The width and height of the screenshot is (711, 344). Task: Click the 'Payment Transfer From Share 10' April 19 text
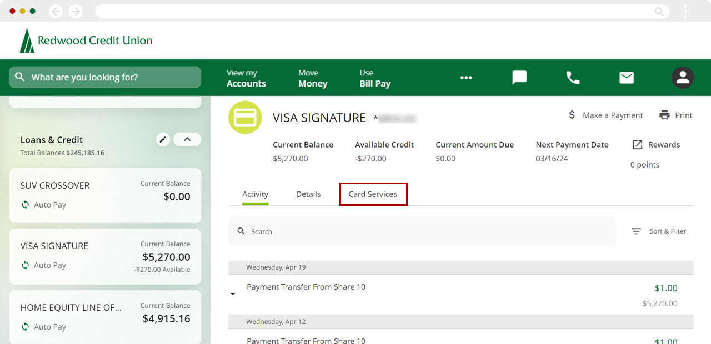click(x=306, y=287)
